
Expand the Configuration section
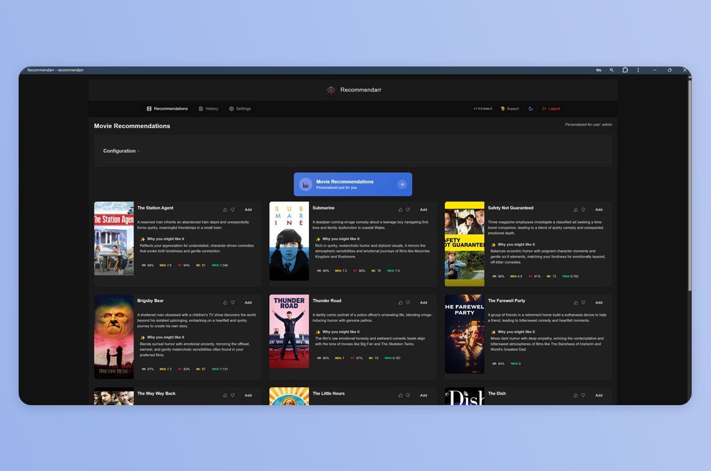121,151
